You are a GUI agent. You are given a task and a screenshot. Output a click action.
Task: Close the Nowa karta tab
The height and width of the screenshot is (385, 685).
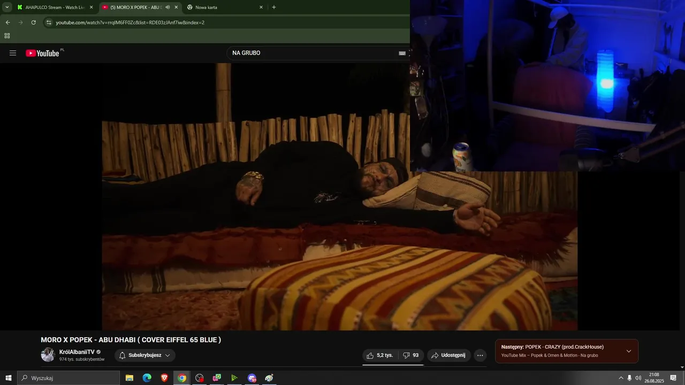point(261,7)
